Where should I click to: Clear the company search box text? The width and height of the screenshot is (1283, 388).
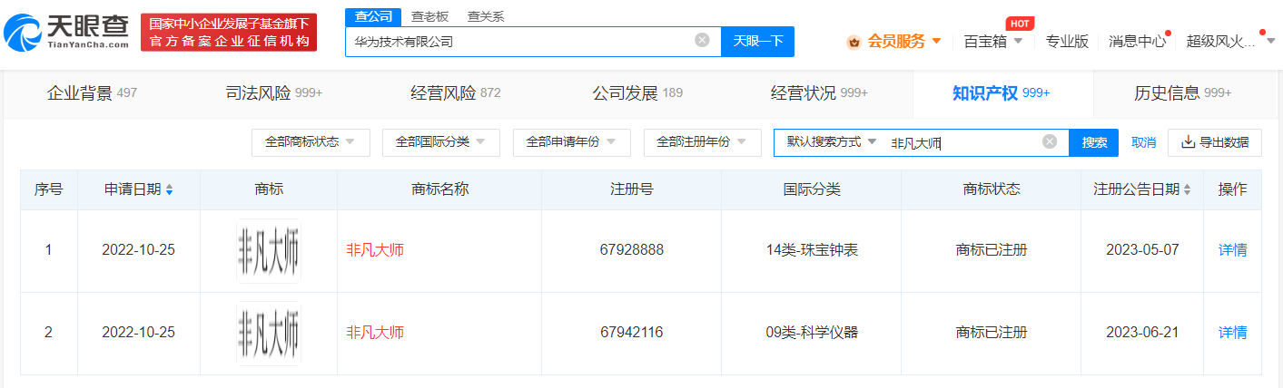pos(702,41)
